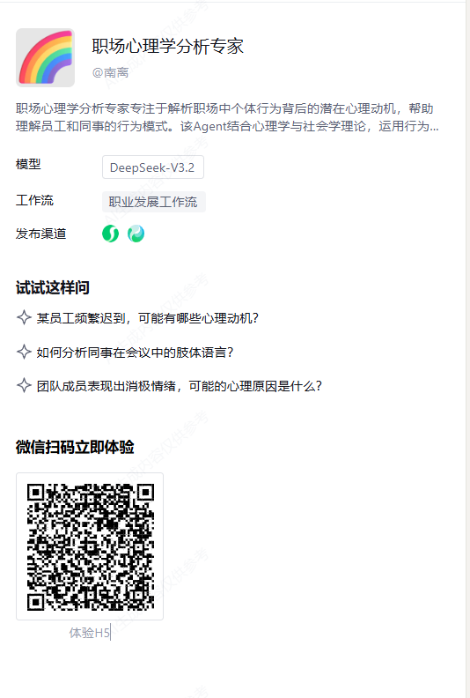470x698 pixels.
Task: Expand the truncated agent description text
Action: click(227, 117)
